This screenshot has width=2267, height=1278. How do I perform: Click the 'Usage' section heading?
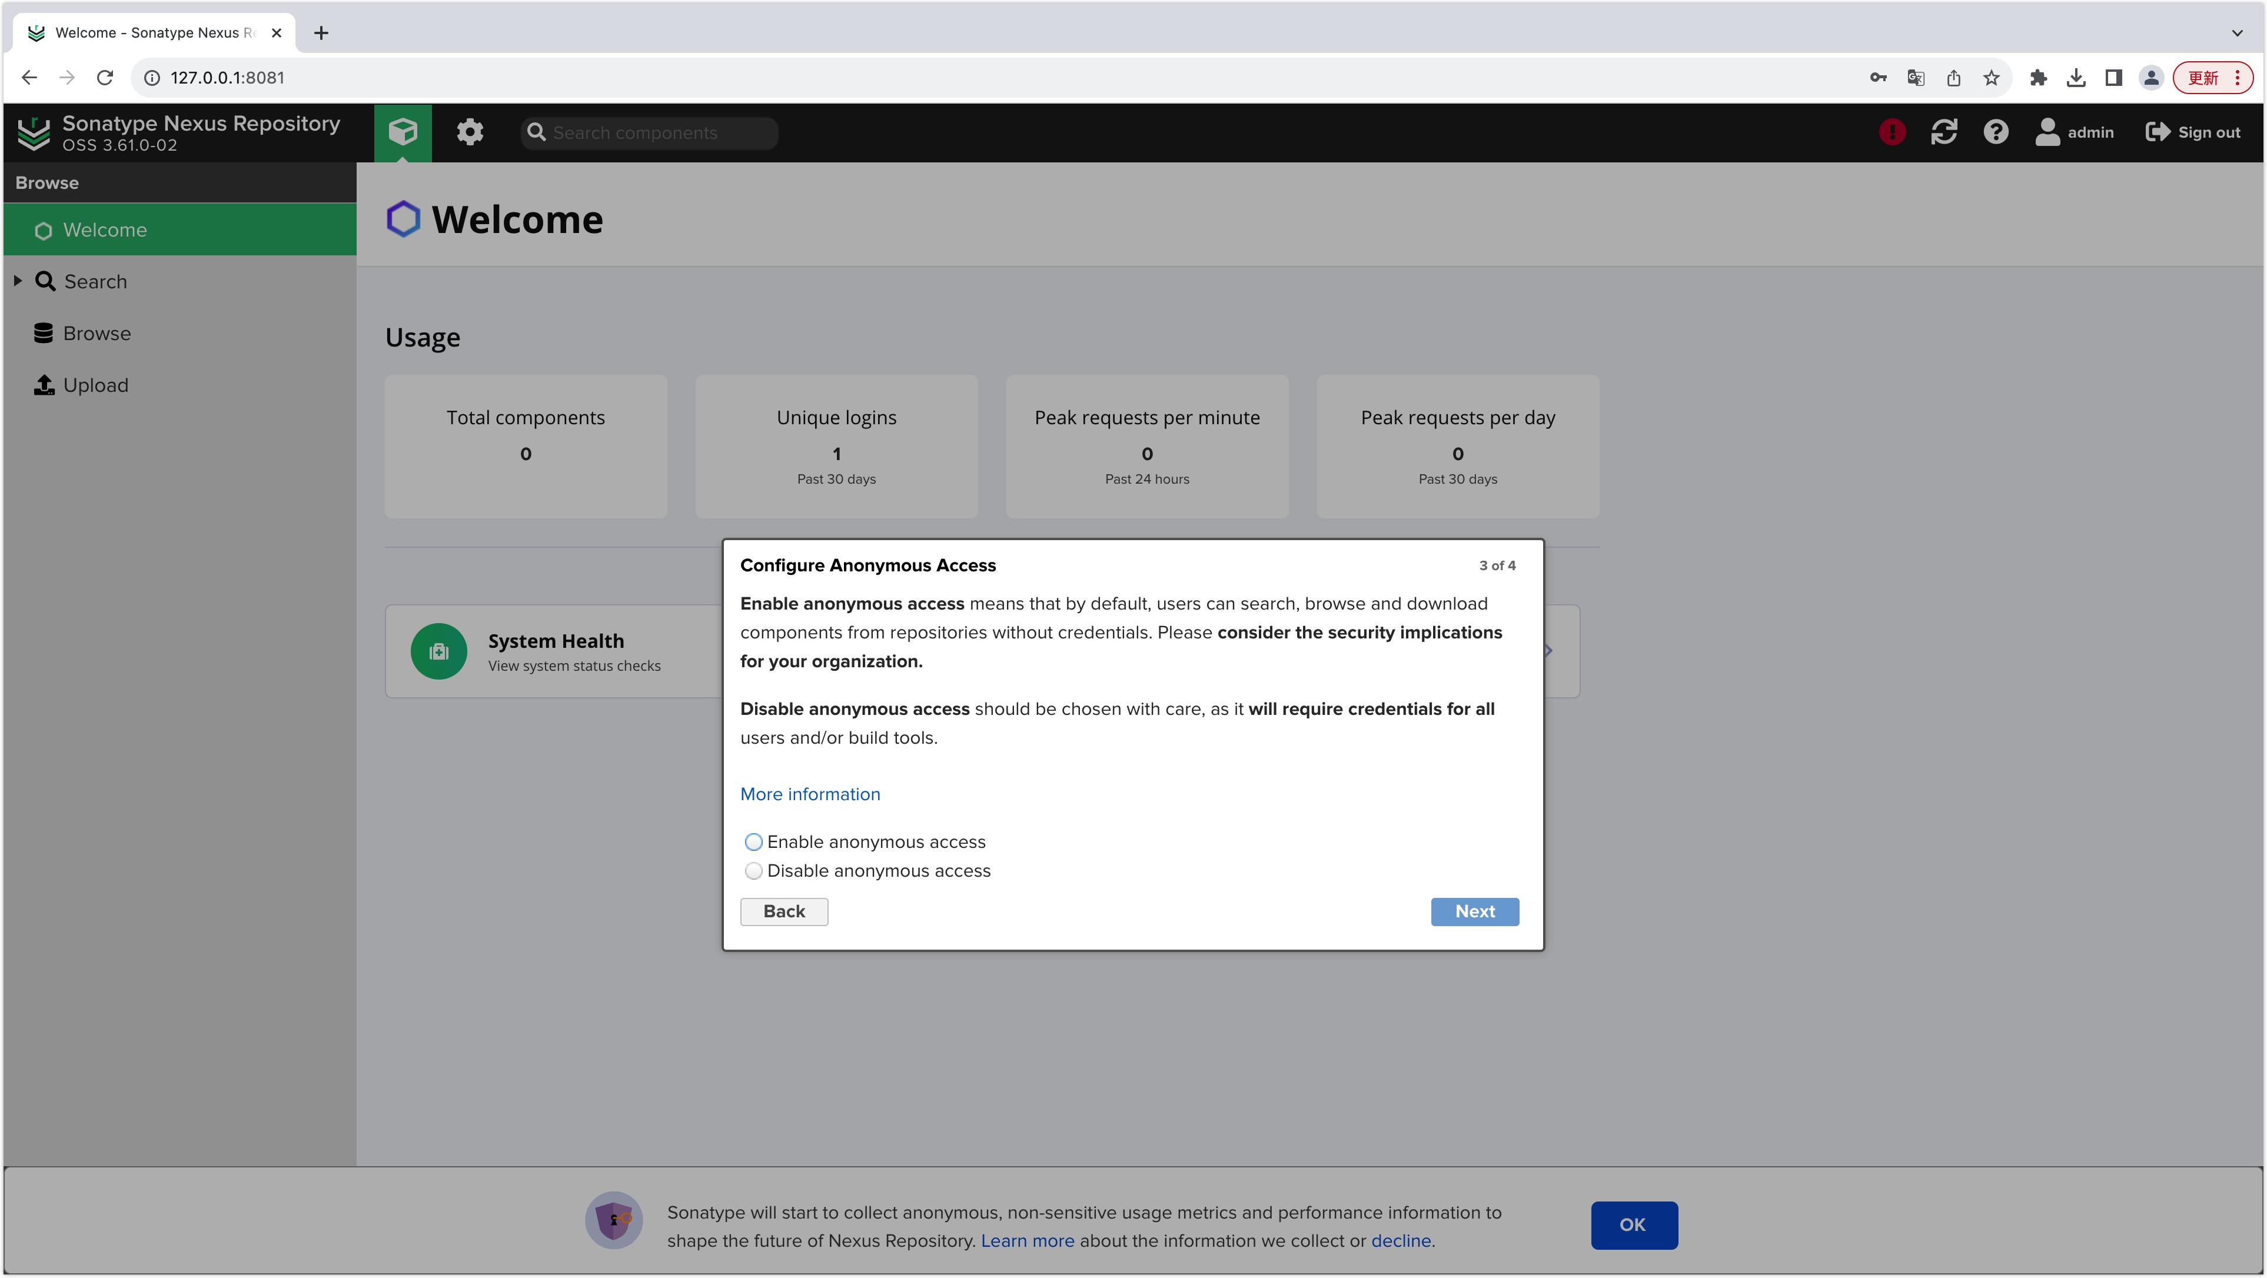(423, 338)
